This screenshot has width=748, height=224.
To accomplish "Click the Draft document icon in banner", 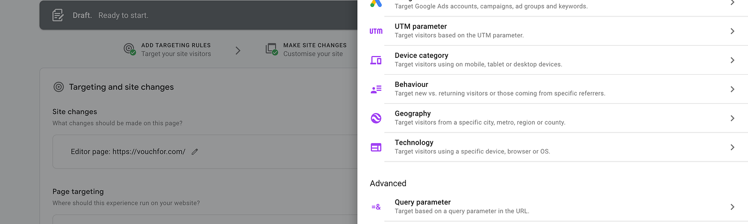I will pyautogui.click(x=58, y=15).
